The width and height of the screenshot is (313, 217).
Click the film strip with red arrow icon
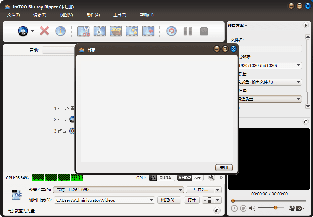[x=148, y=31]
